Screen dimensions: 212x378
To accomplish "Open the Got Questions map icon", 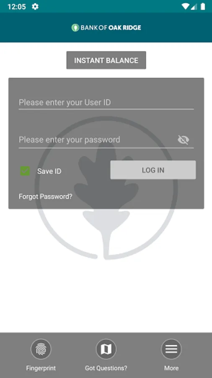I will (x=106, y=349).
